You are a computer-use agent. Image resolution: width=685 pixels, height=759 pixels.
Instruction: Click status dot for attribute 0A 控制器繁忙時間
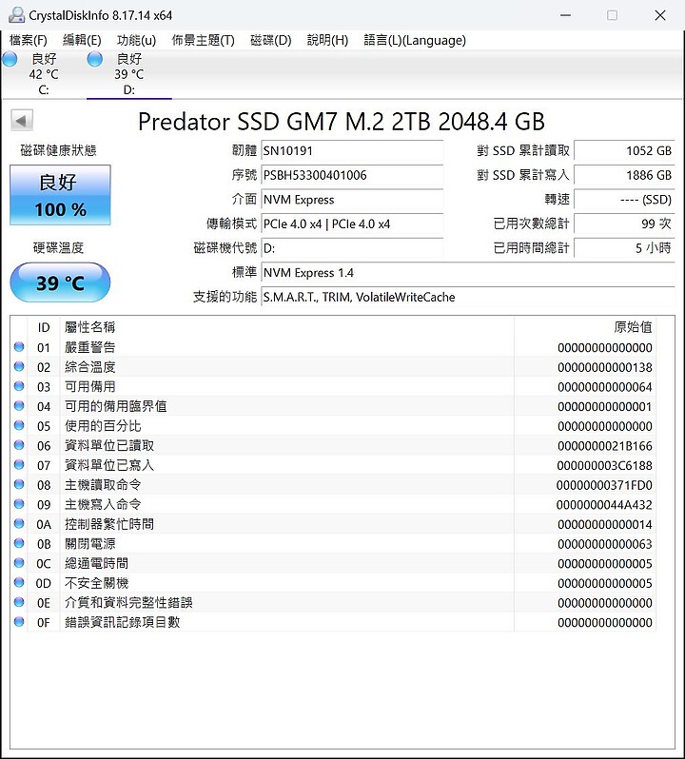click(x=19, y=523)
